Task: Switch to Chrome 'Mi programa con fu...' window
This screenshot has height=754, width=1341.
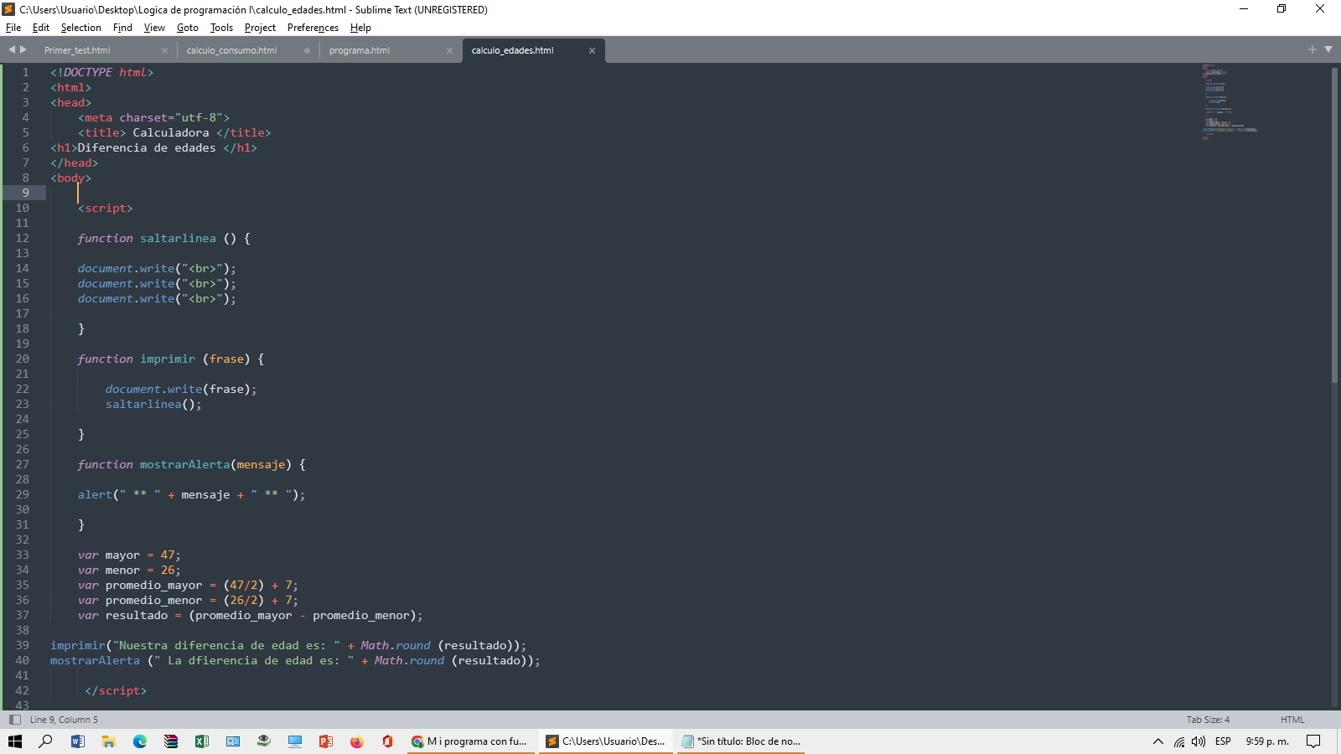Action: tap(471, 741)
